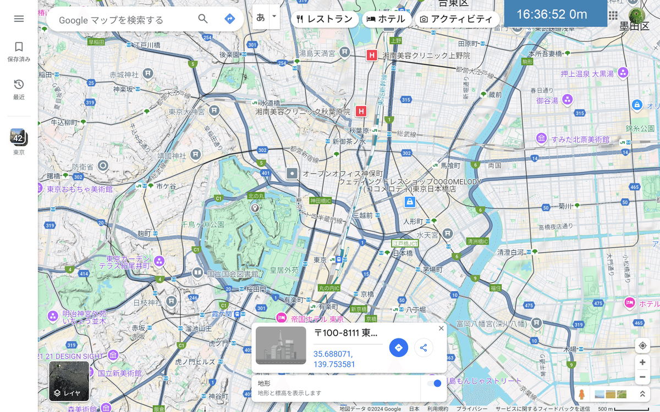
Task: Share this location via share icon
Action: coord(424,348)
